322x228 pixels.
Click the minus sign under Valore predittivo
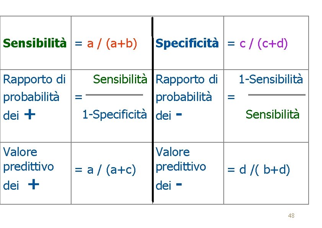[x=178, y=185]
